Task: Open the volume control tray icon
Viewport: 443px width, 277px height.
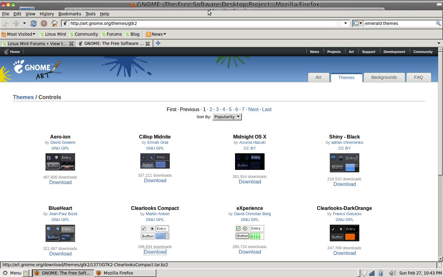Action: [x=392, y=273]
